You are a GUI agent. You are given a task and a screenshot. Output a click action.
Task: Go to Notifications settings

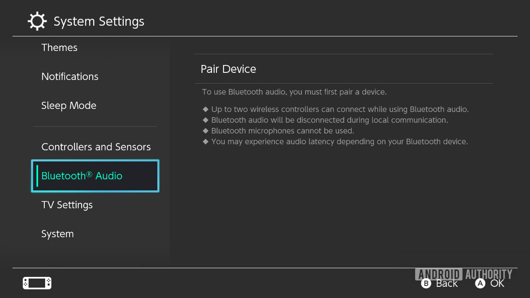(70, 77)
